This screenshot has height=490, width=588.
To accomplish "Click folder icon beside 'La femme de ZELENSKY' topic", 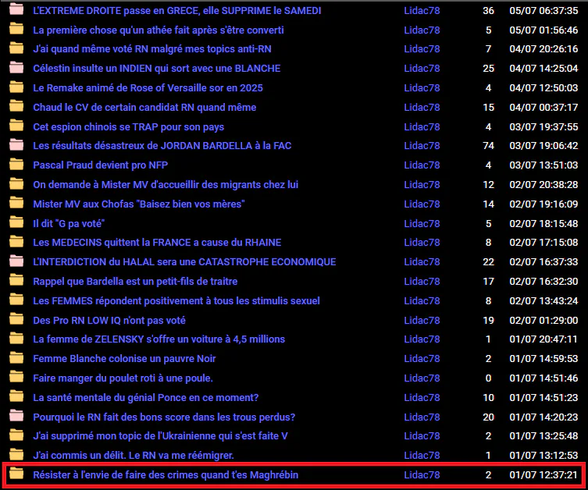I will tap(16, 338).
